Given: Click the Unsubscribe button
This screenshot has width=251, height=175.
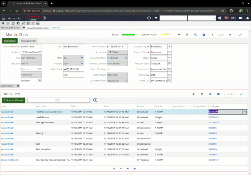Looking at the screenshot, I should coord(29,41).
